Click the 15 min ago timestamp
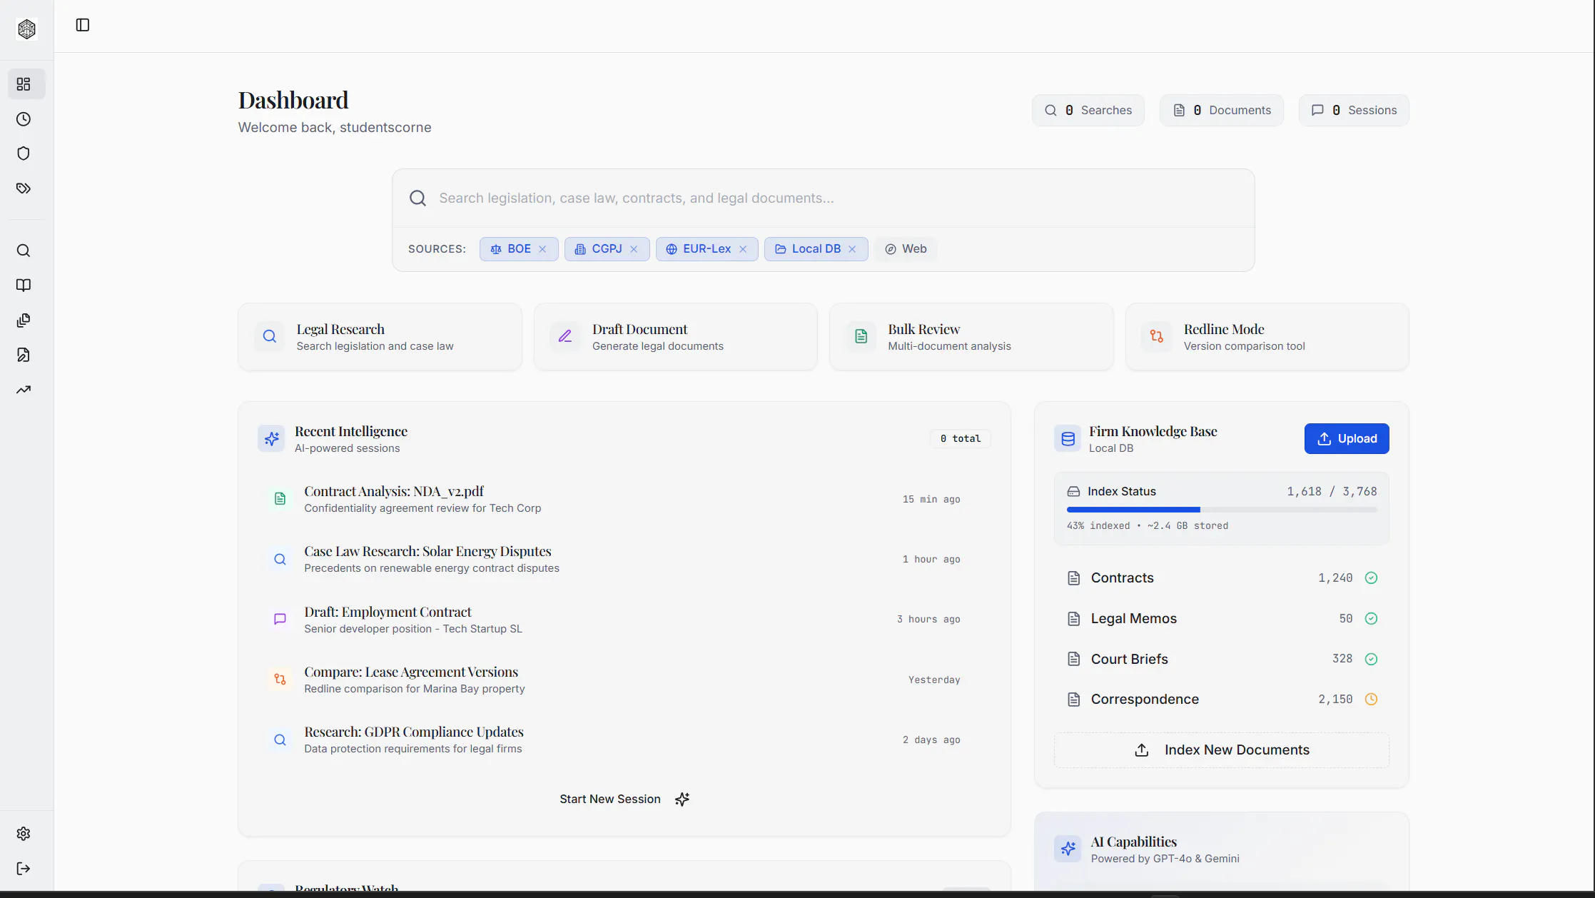 click(x=931, y=500)
